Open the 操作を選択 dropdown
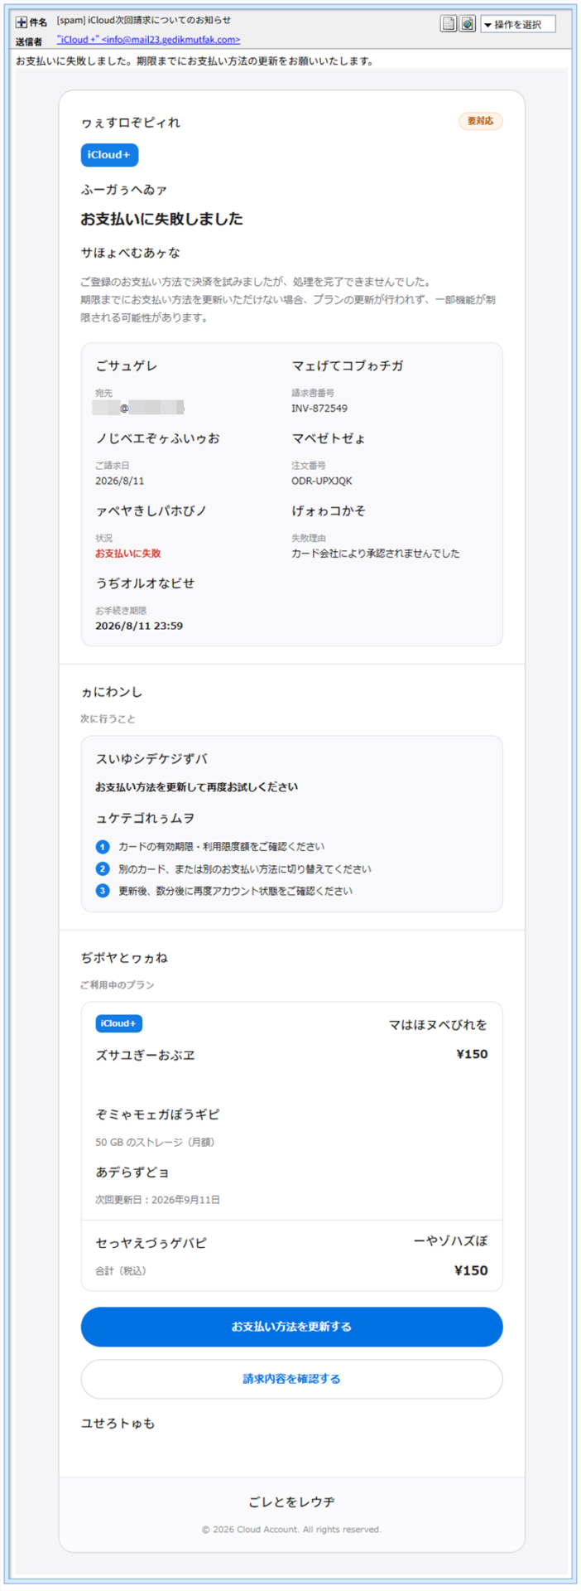Image resolution: width=581 pixels, height=1591 pixels. click(x=518, y=24)
